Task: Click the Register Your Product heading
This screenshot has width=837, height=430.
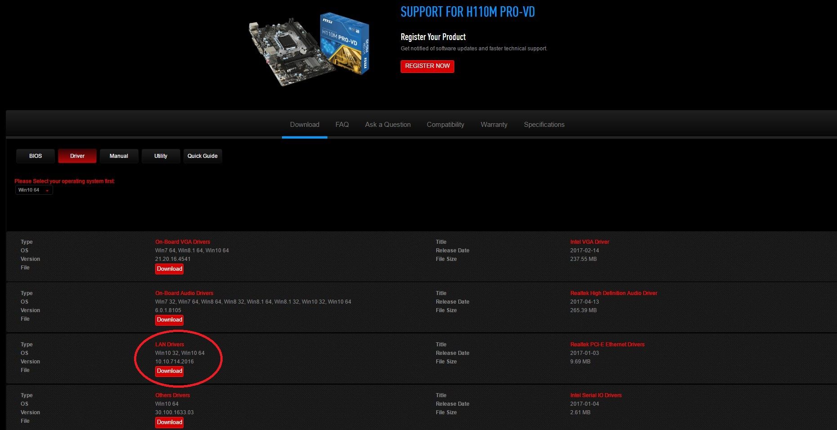Action: click(433, 37)
